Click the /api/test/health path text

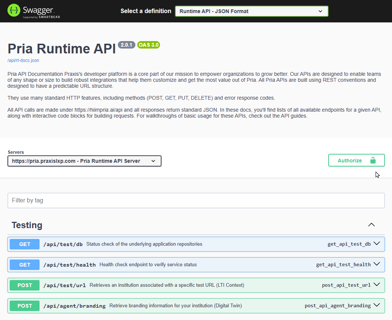pyautogui.click(x=69, y=265)
